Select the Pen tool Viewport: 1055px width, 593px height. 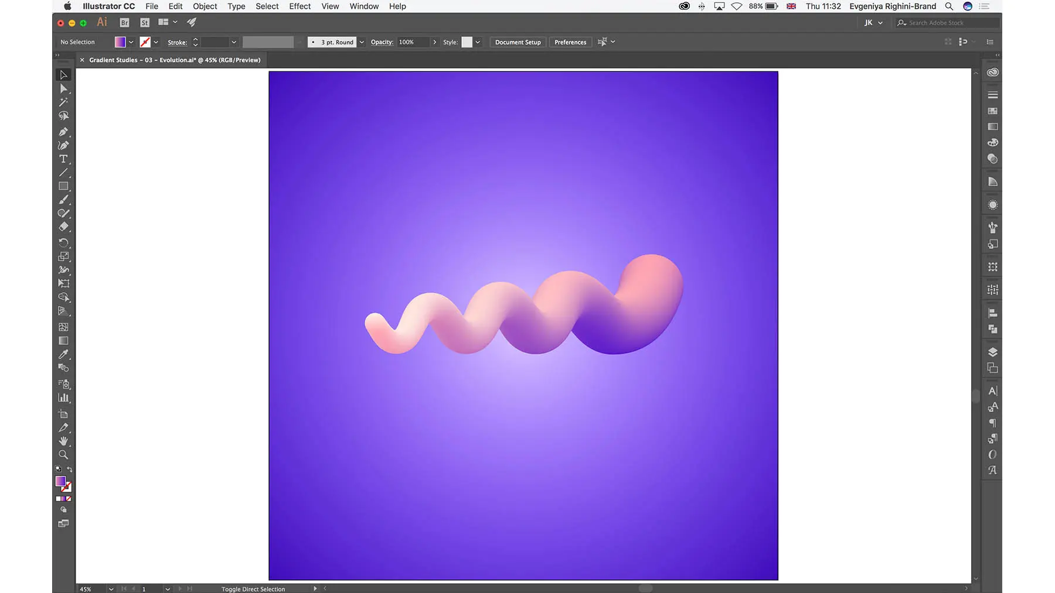point(63,132)
